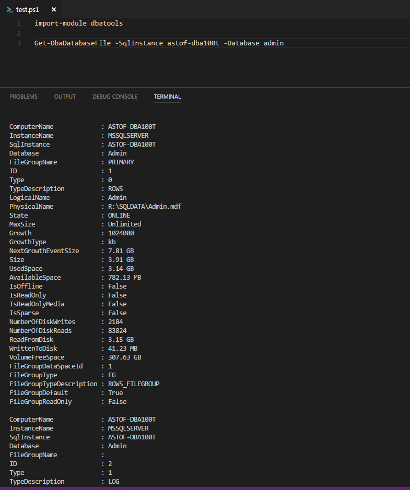Select the test.ps1 editor tab
The height and width of the screenshot is (490, 410).
[x=29, y=9]
